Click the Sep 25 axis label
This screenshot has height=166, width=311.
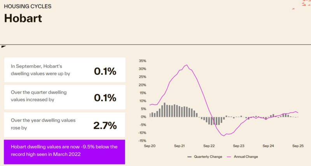pyautogui.click(x=298, y=146)
